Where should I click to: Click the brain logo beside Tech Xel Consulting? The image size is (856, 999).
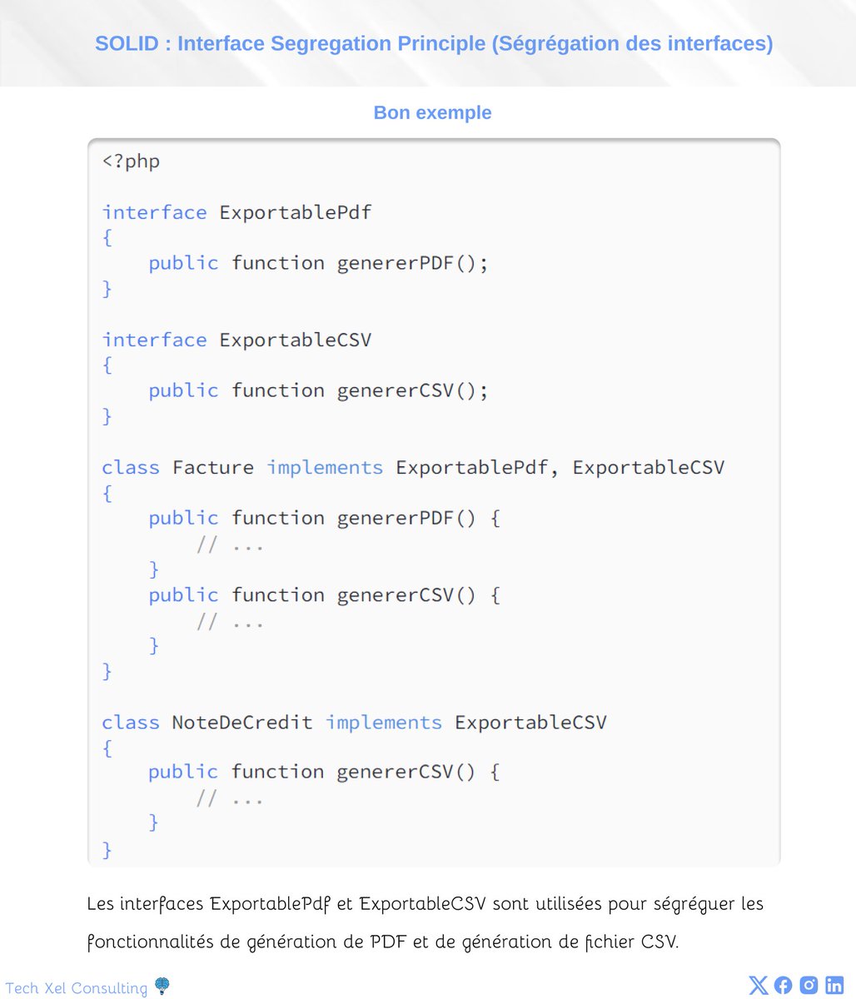pyautogui.click(x=162, y=987)
